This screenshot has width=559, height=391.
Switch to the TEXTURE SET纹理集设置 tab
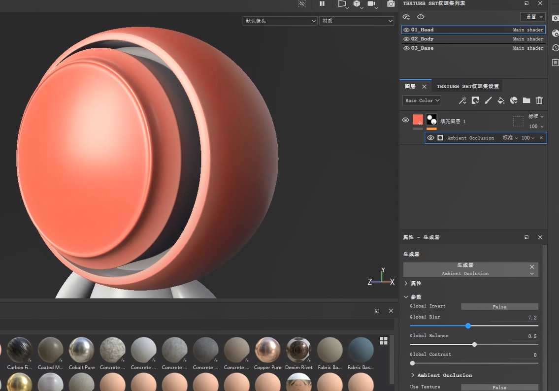point(468,86)
